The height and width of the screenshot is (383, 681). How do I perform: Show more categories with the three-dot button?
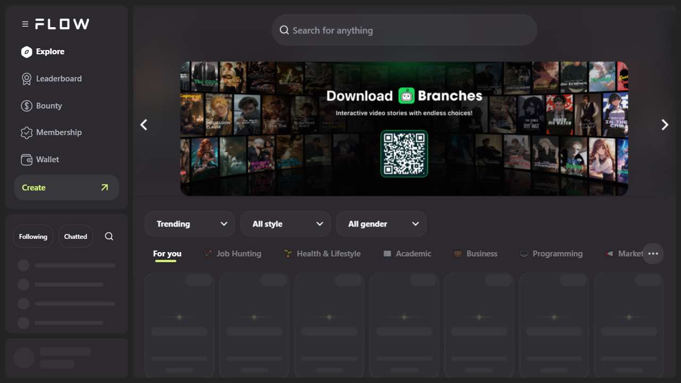click(653, 254)
